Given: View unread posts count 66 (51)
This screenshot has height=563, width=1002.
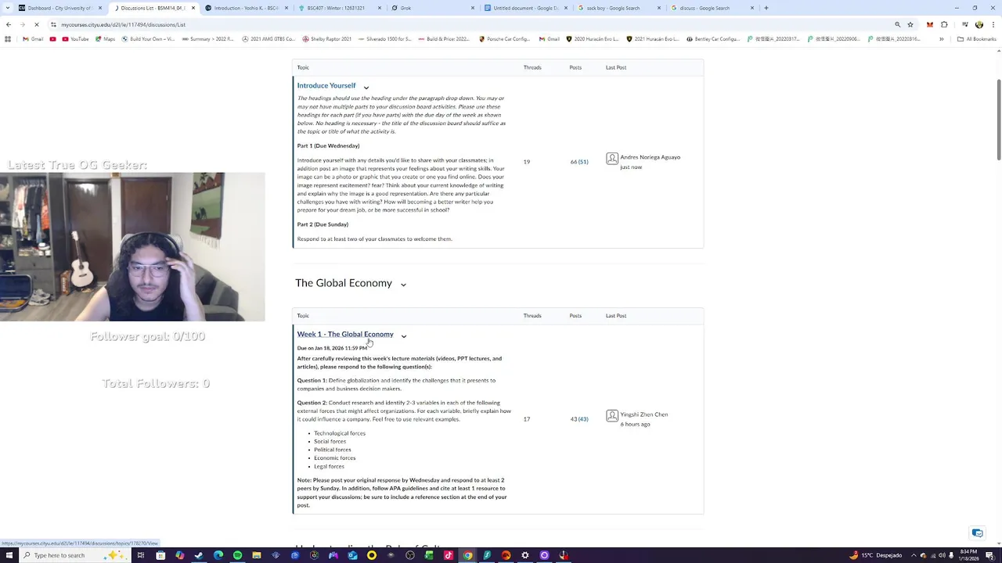Looking at the screenshot, I should [x=579, y=162].
